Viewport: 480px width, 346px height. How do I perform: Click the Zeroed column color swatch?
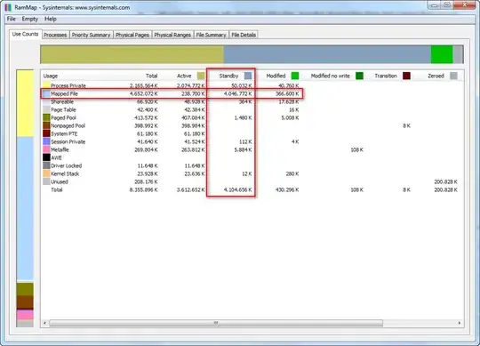453,76
